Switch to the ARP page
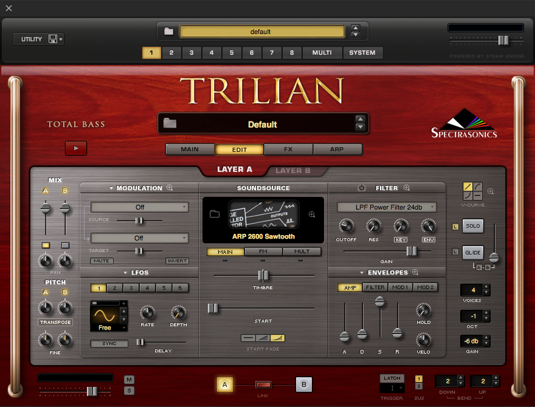Screen dimensions: 535x407 (337, 149)
